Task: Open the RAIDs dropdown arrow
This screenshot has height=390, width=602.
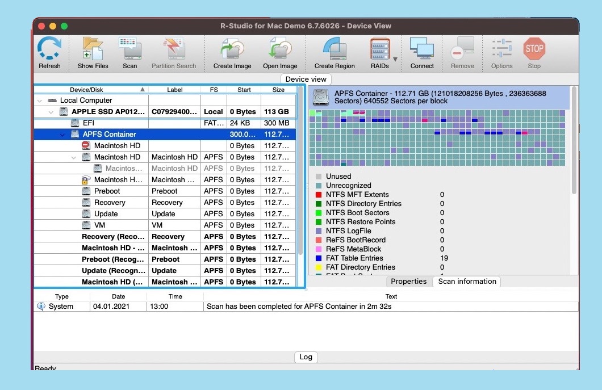Action: point(395,59)
